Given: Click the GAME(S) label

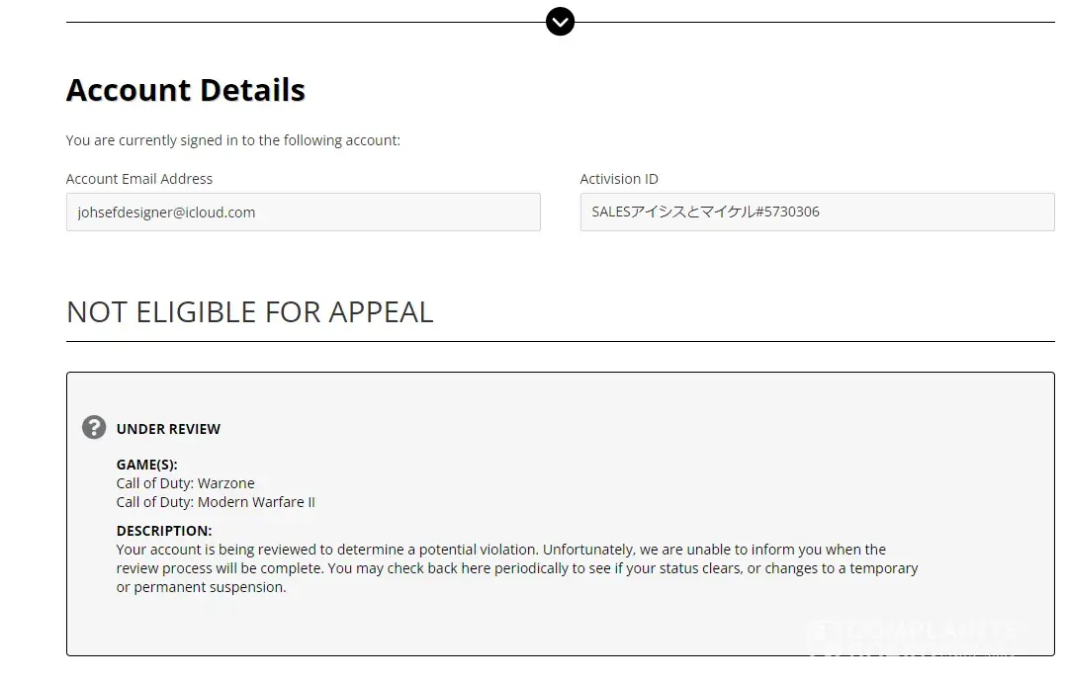Looking at the screenshot, I should point(147,465).
